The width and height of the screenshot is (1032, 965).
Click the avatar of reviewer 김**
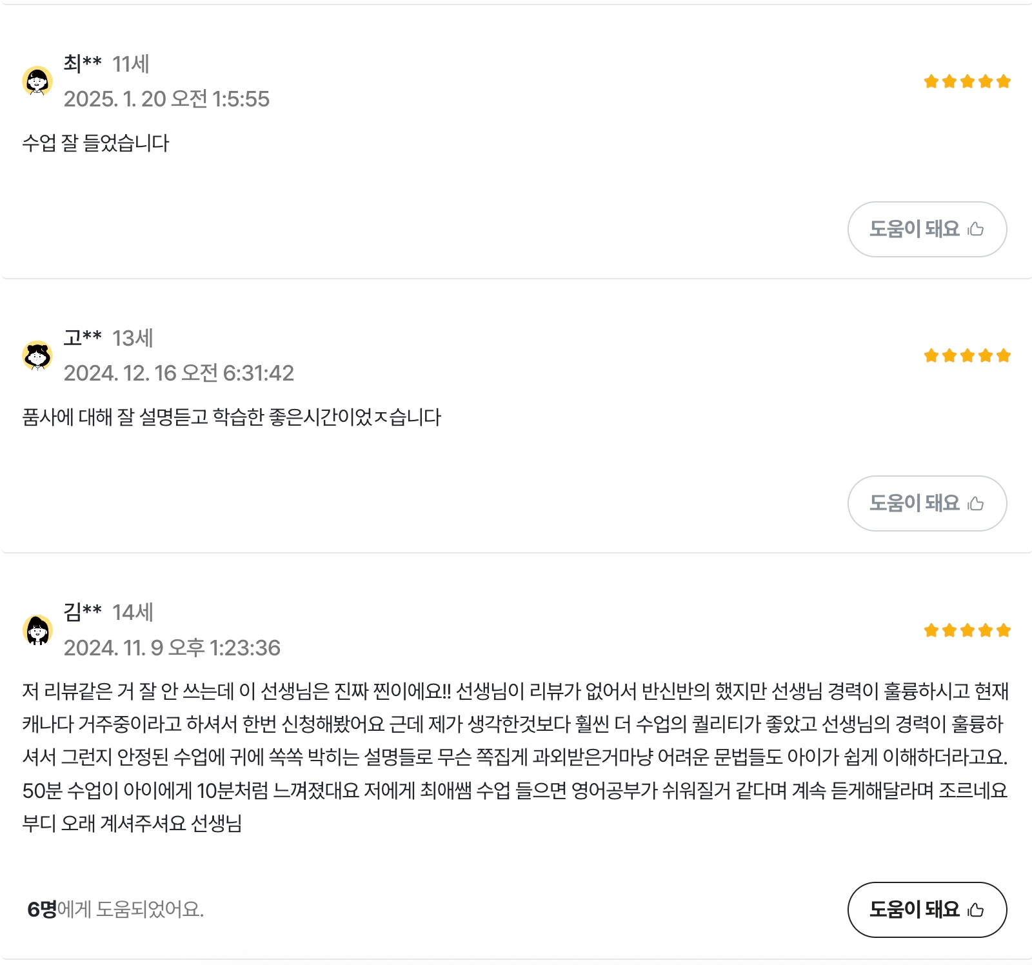tap(37, 630)
